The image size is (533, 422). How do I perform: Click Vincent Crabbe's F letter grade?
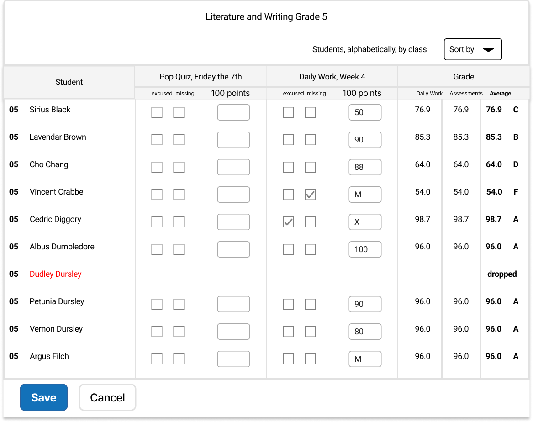[x=516, y=192]
